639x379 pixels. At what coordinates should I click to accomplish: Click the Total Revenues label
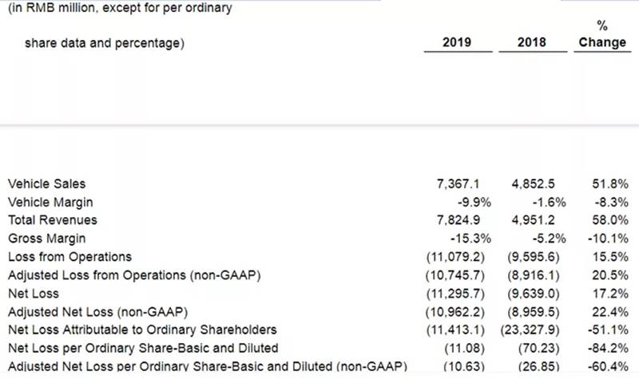(x=53, y=220)
